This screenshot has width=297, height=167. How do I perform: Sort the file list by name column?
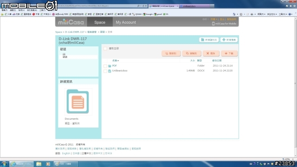116,61
